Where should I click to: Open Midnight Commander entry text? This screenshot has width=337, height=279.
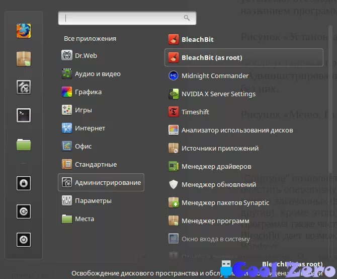click(x=215, y=76)
